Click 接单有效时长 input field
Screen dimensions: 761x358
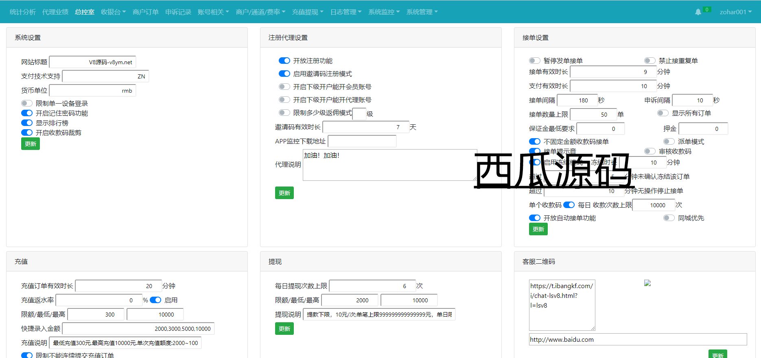click(x=613, y=72)
